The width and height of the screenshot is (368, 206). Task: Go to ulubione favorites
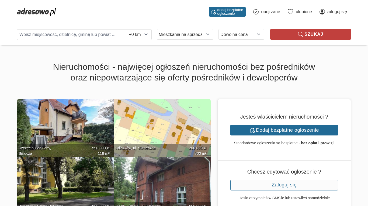(x=304, y=12)
